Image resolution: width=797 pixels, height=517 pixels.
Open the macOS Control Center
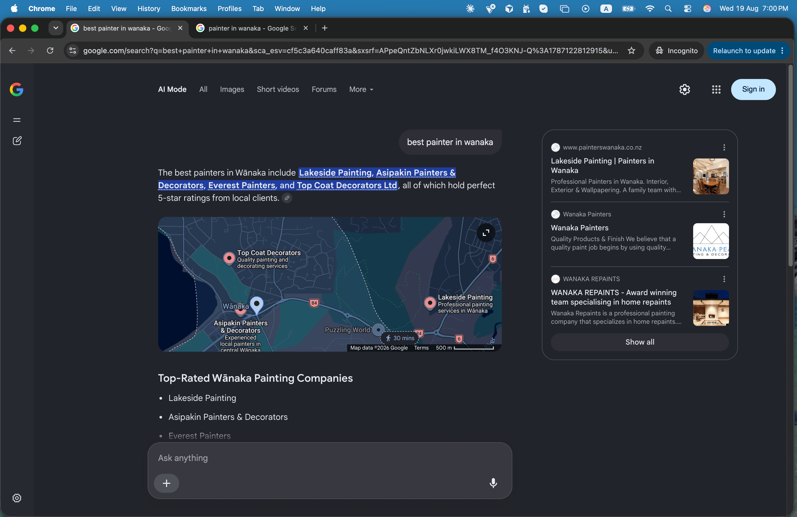point(688,9)
